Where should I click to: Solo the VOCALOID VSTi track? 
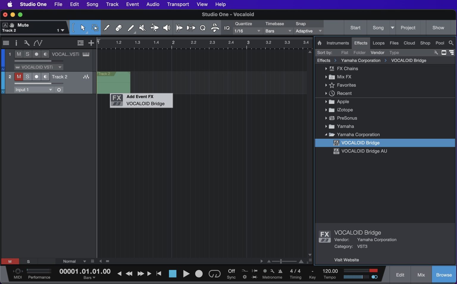(x=27, y=54)
